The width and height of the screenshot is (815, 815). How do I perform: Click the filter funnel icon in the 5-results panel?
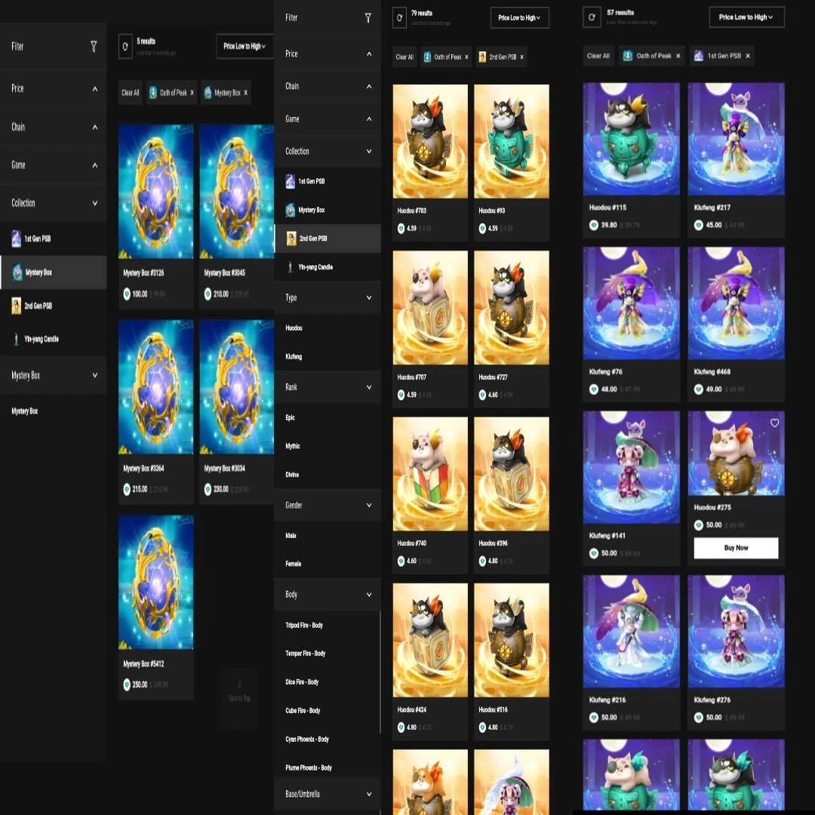(x=94, y=47)
